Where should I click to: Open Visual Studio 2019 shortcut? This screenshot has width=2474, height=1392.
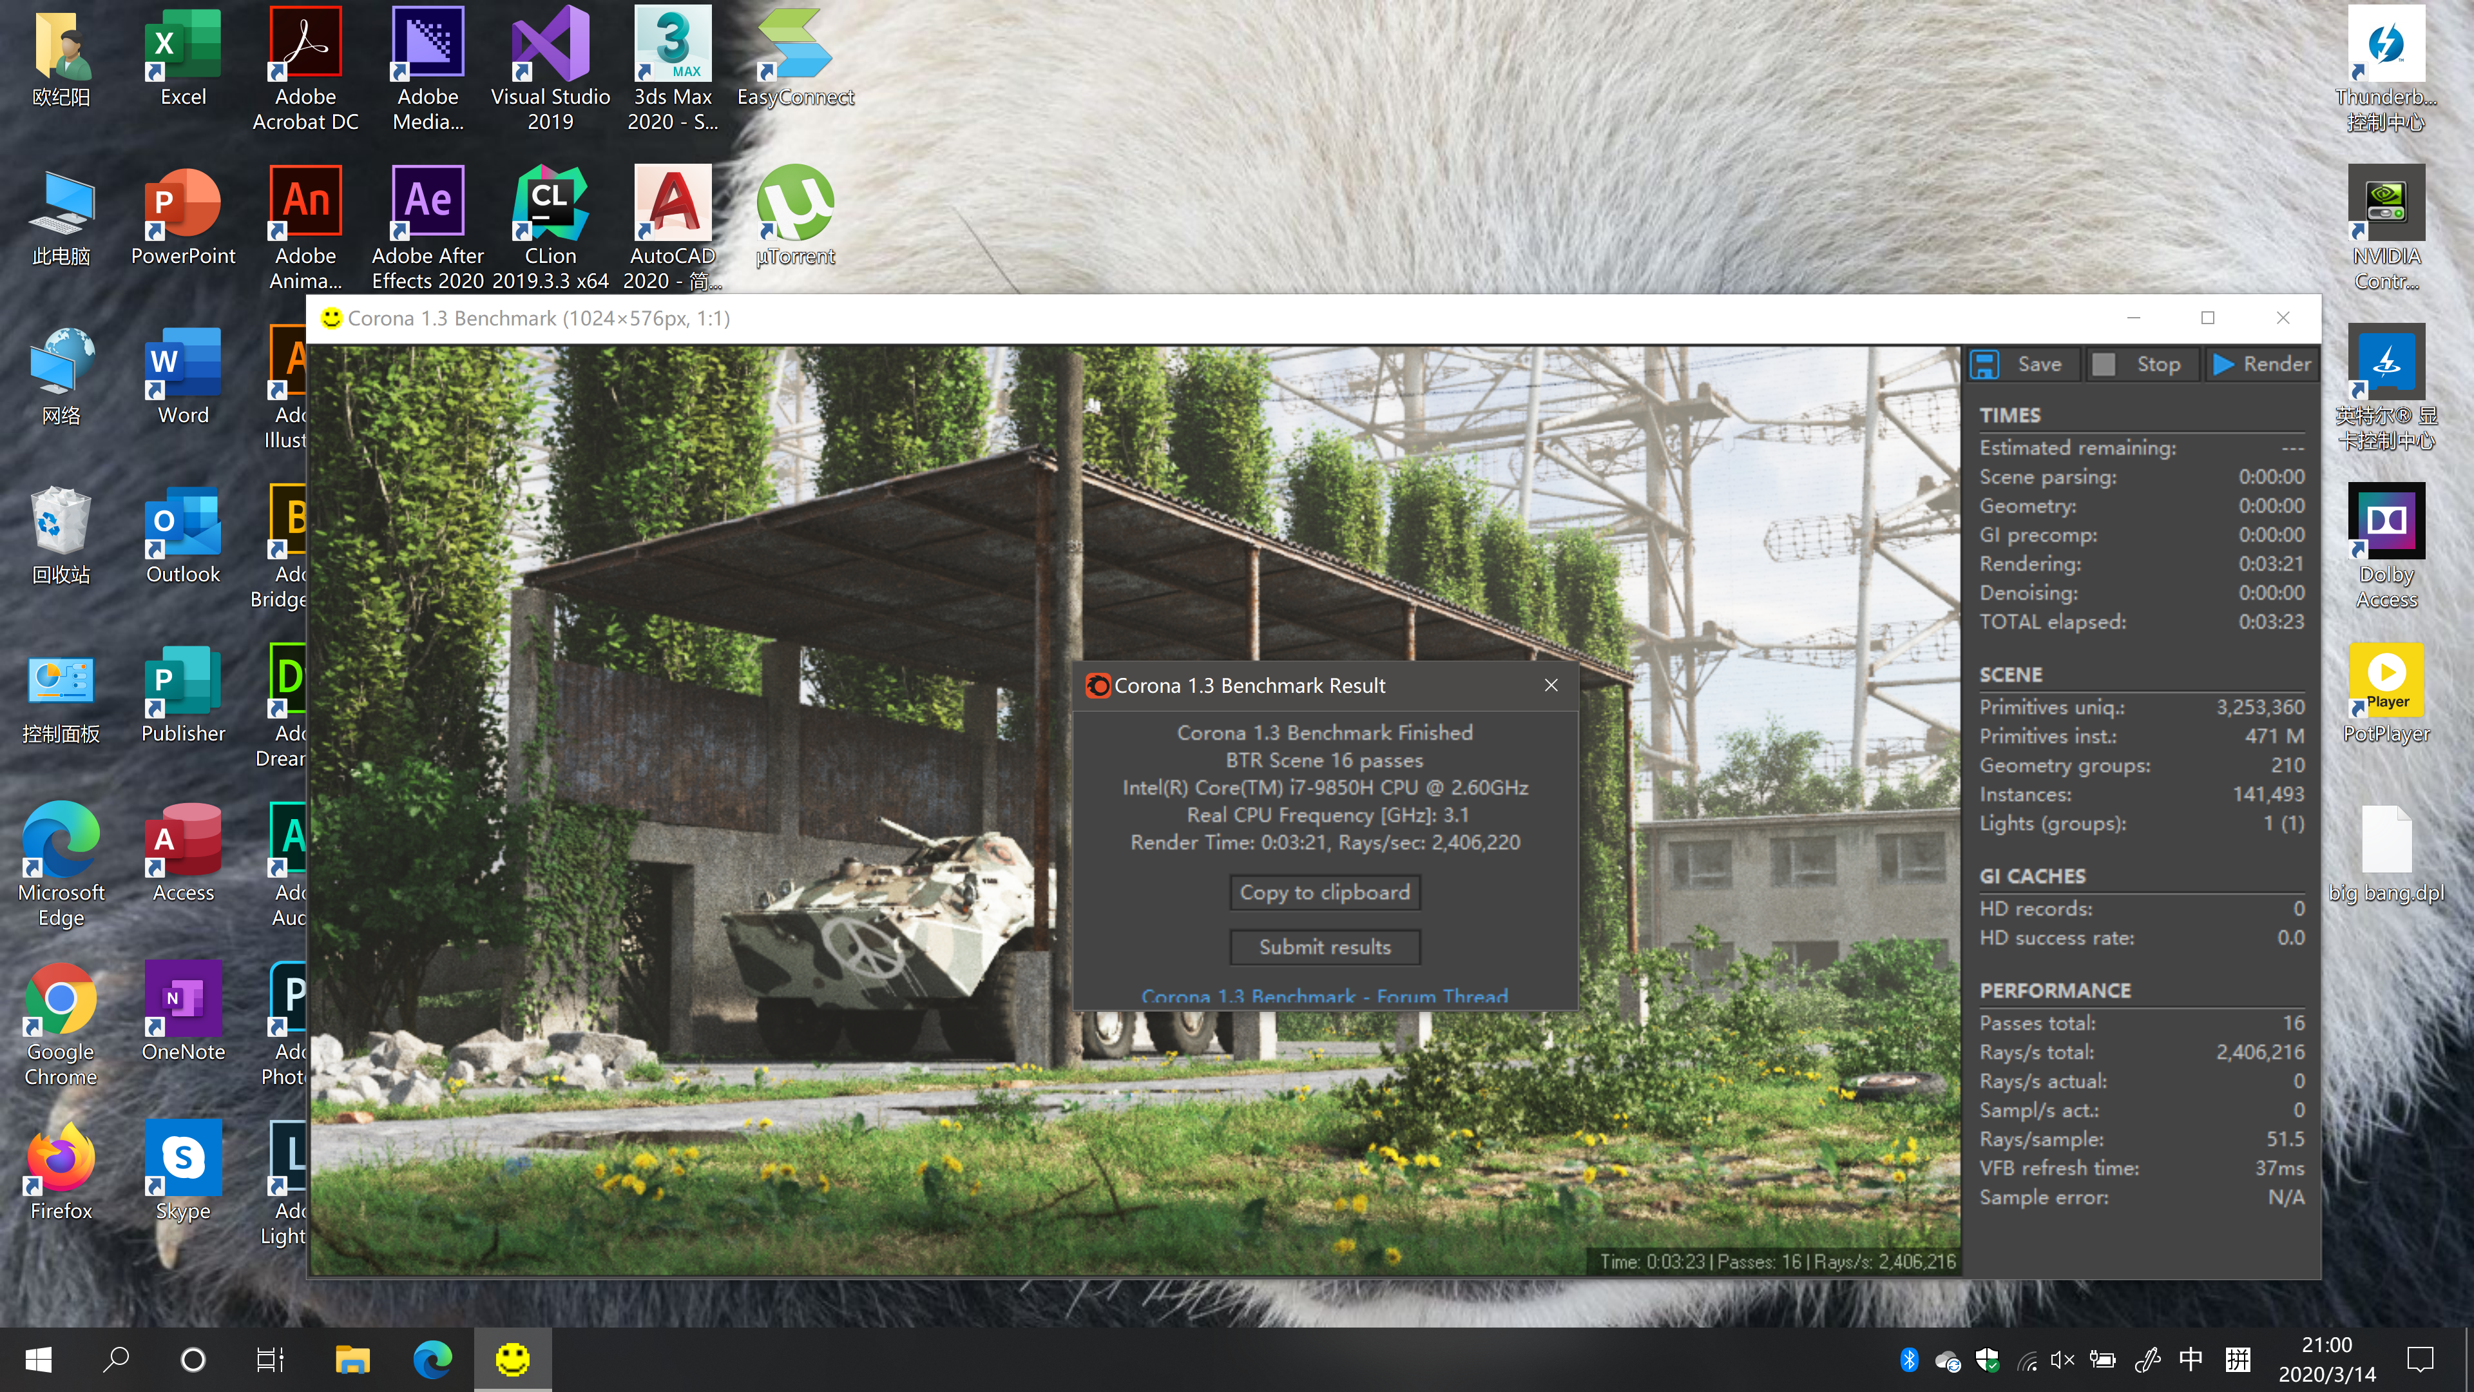point(550,69)
